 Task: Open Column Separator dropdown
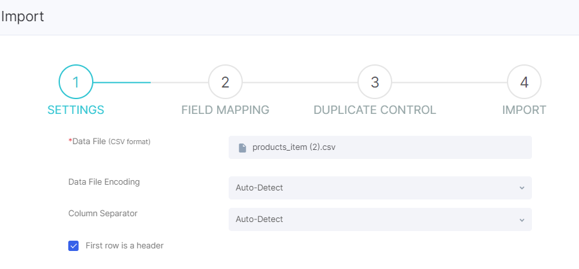click(x=380, y=219)
